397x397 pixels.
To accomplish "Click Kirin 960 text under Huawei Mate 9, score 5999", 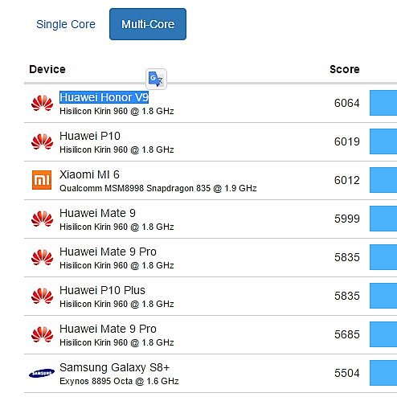I will pos(117,227).
